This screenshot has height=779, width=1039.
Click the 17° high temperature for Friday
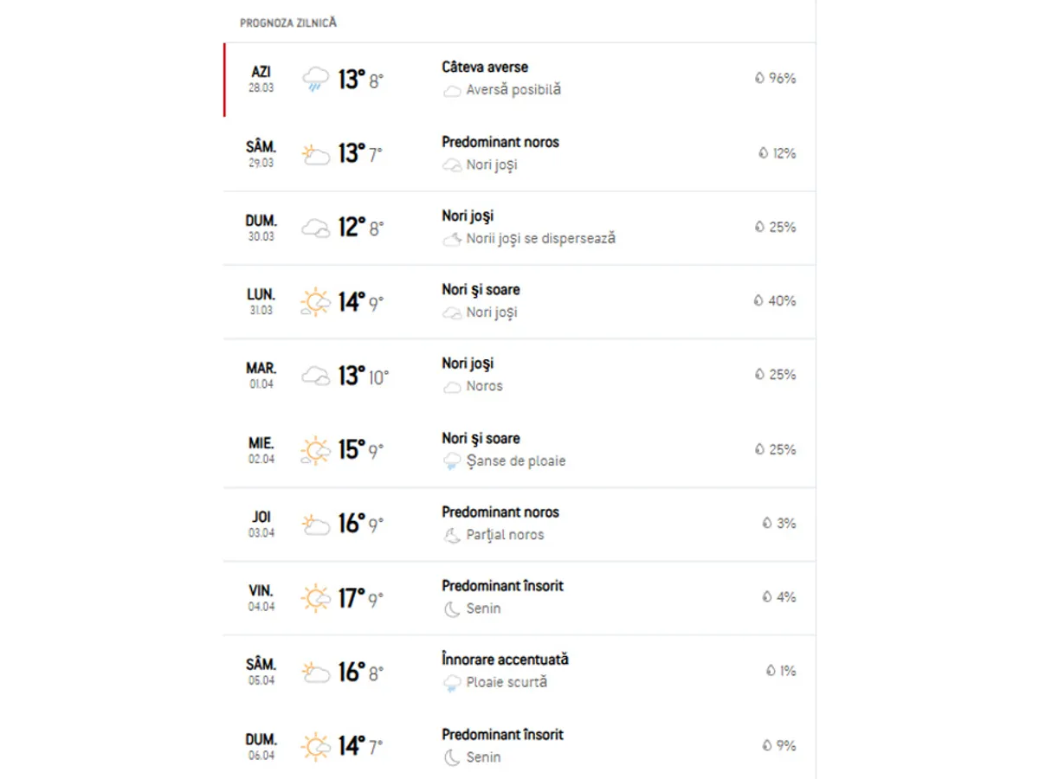(352, 598)
